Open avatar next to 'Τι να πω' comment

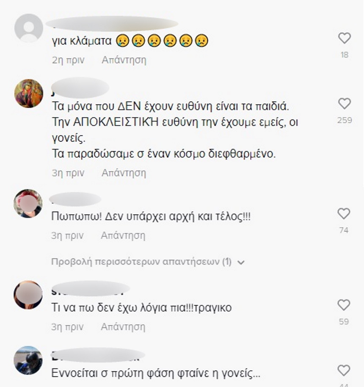[x=28, y=295]
